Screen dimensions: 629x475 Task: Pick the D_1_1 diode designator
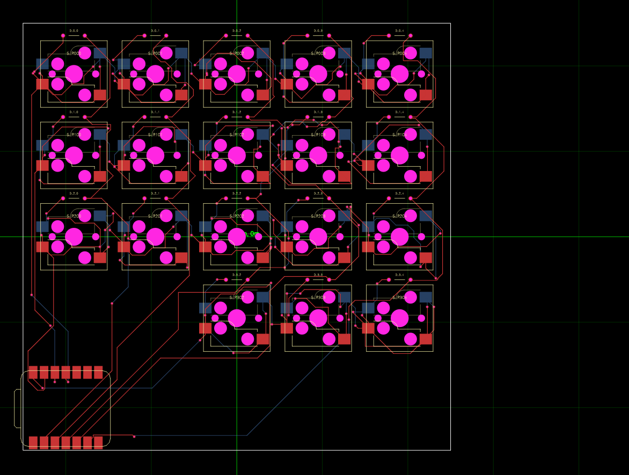155,112
